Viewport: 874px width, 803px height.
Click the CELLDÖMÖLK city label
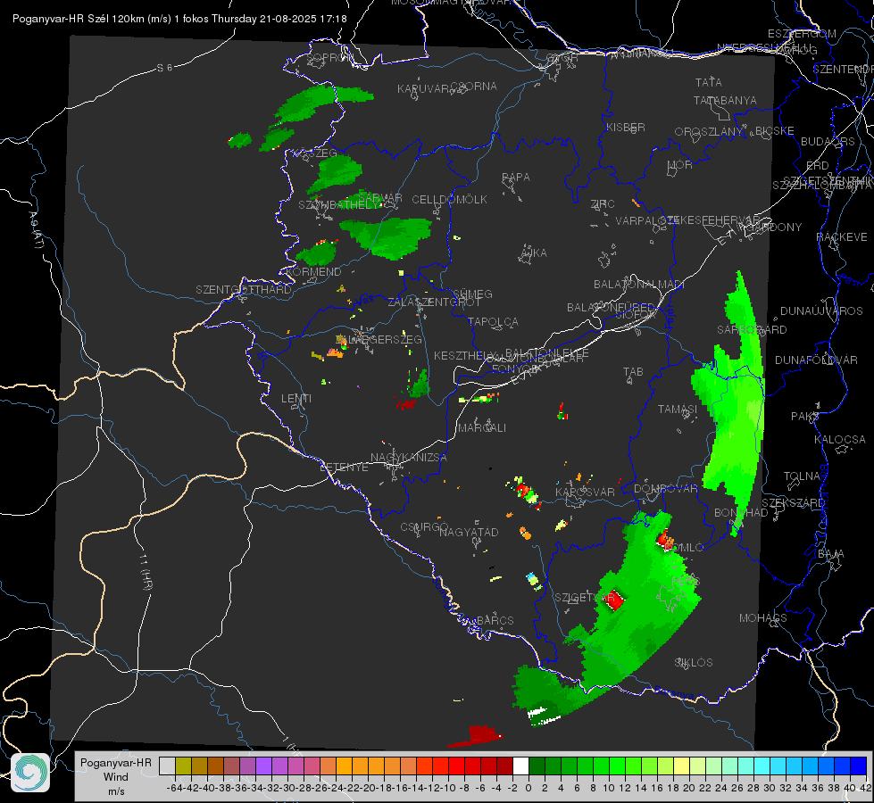[449, 200]
